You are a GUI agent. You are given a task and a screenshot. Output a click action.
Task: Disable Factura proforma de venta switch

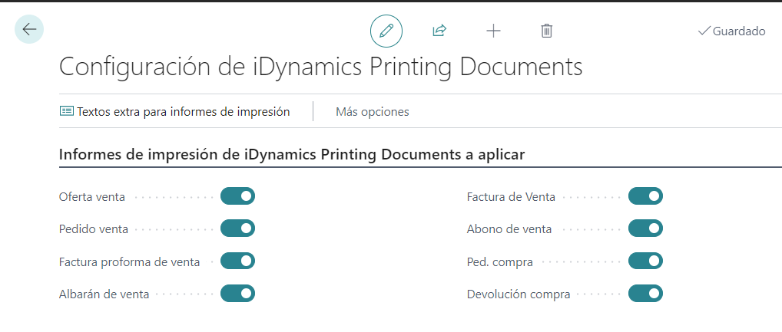[x=237, y=261]
